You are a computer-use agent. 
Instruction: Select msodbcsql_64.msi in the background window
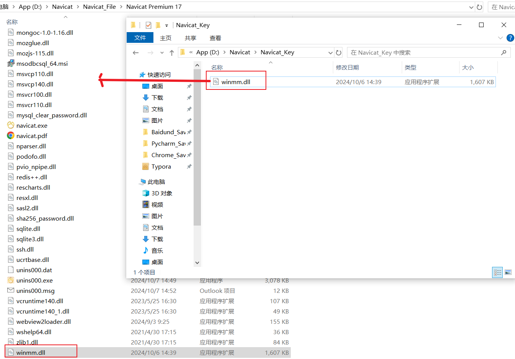click(42, 63)
